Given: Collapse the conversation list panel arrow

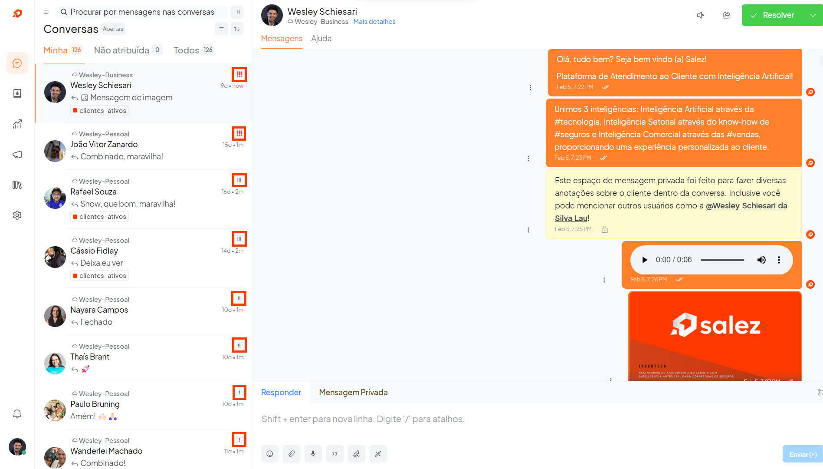Looking at the screenshot, I should click(237, 12).
